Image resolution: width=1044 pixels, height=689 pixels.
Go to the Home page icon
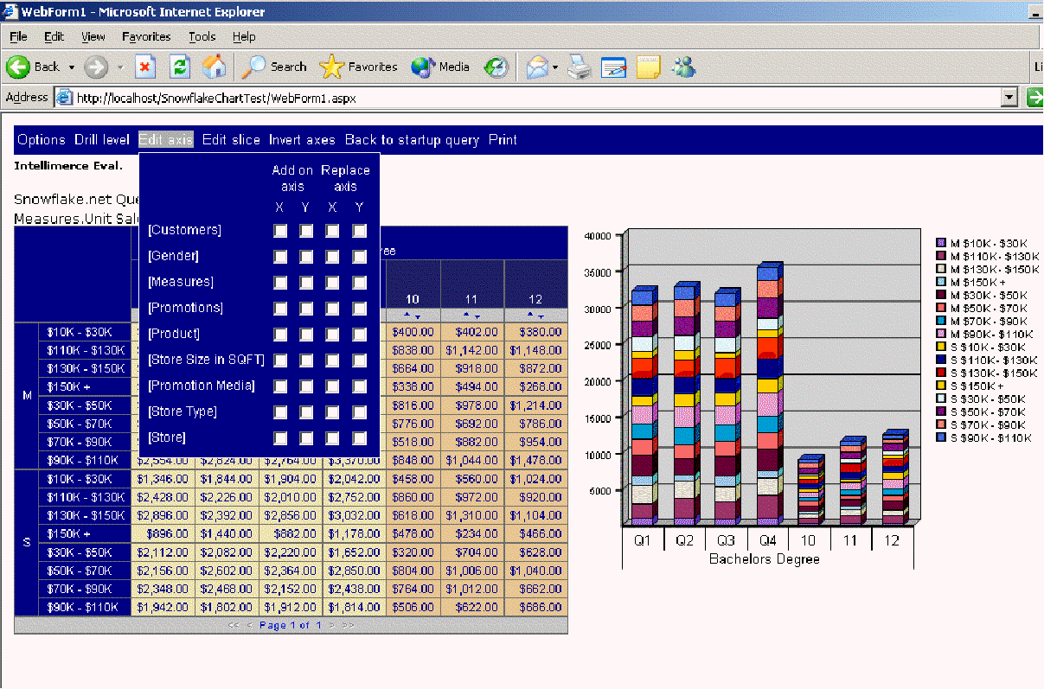(214, 67)
